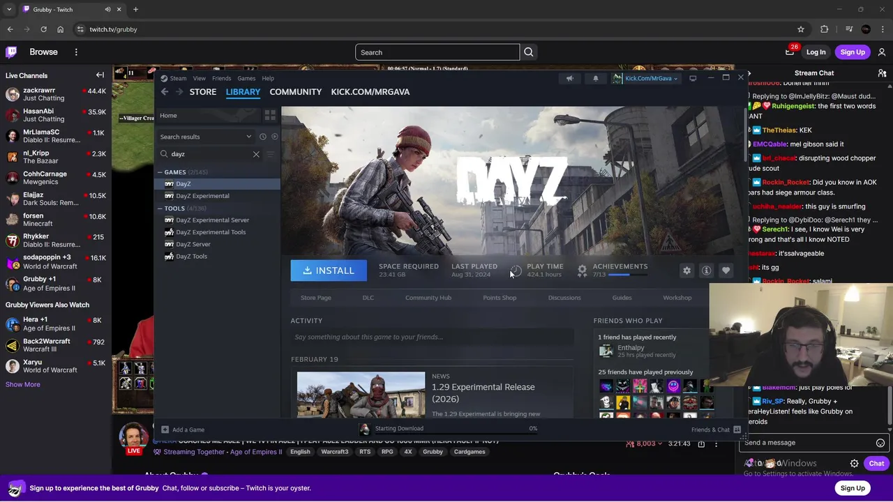Open the chat emote picker
This screenshot has width=893, height=502.
point(880,443)
